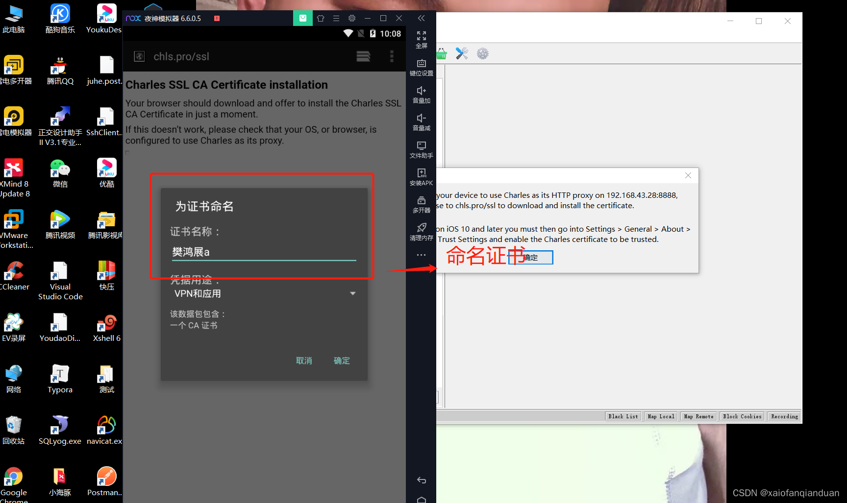Click the clean memory (清理内存) rocket icon

422,232
